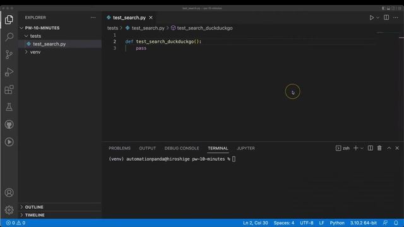This screenshot has width=404, height=227.
Task: Change encoding via UTF-8 status item
Action: click(x=307, y=223)
